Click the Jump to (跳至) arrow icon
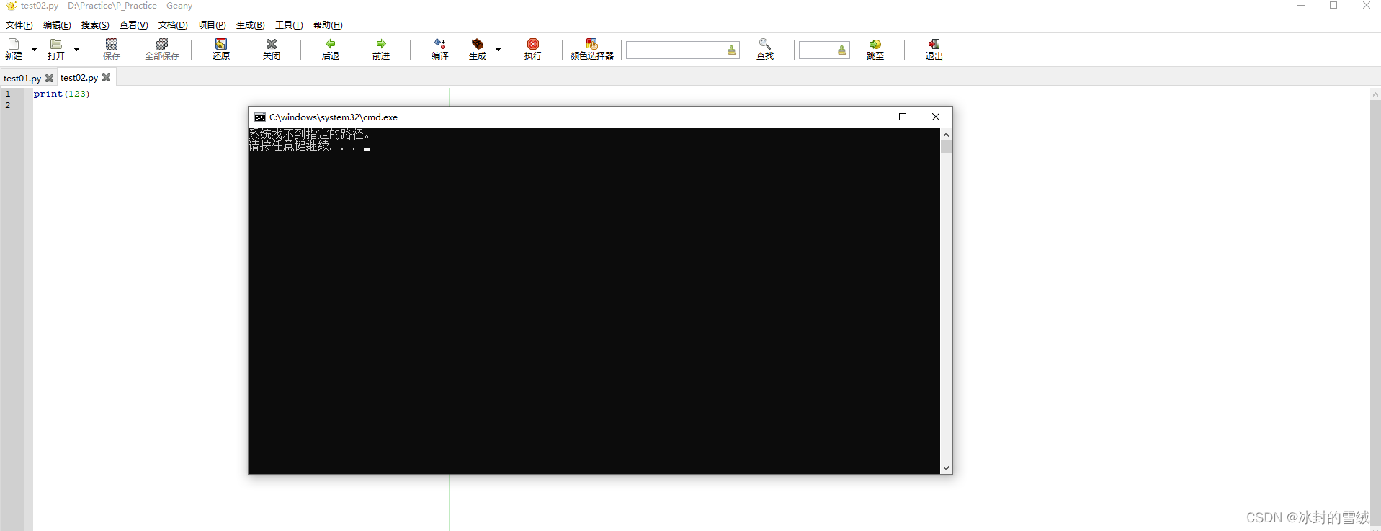 pos(875,44)
